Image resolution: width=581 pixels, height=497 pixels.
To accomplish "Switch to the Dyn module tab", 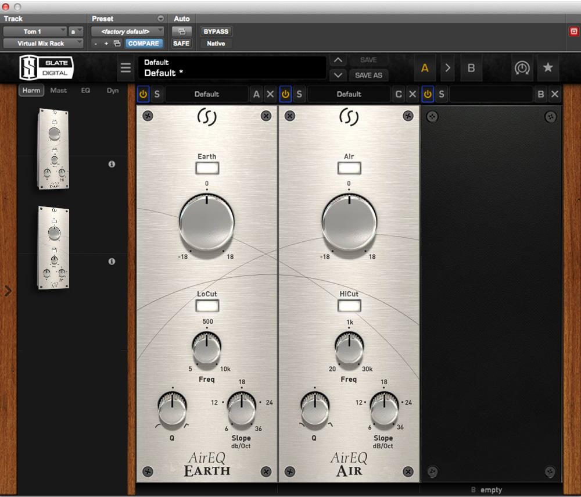I will tap(113, 91).
